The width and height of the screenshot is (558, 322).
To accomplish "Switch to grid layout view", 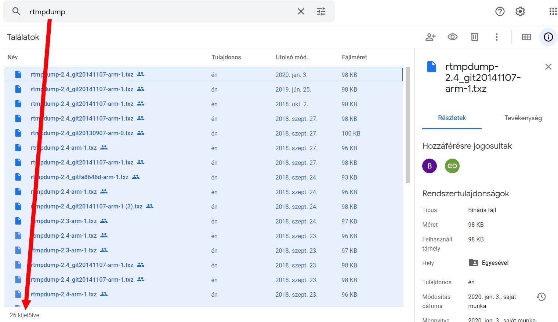I will click(526, 37).
